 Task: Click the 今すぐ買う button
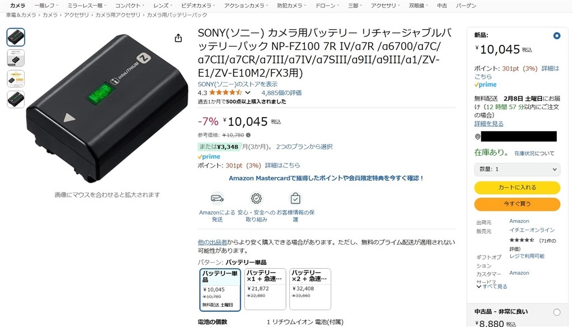[x=517, y=204]
